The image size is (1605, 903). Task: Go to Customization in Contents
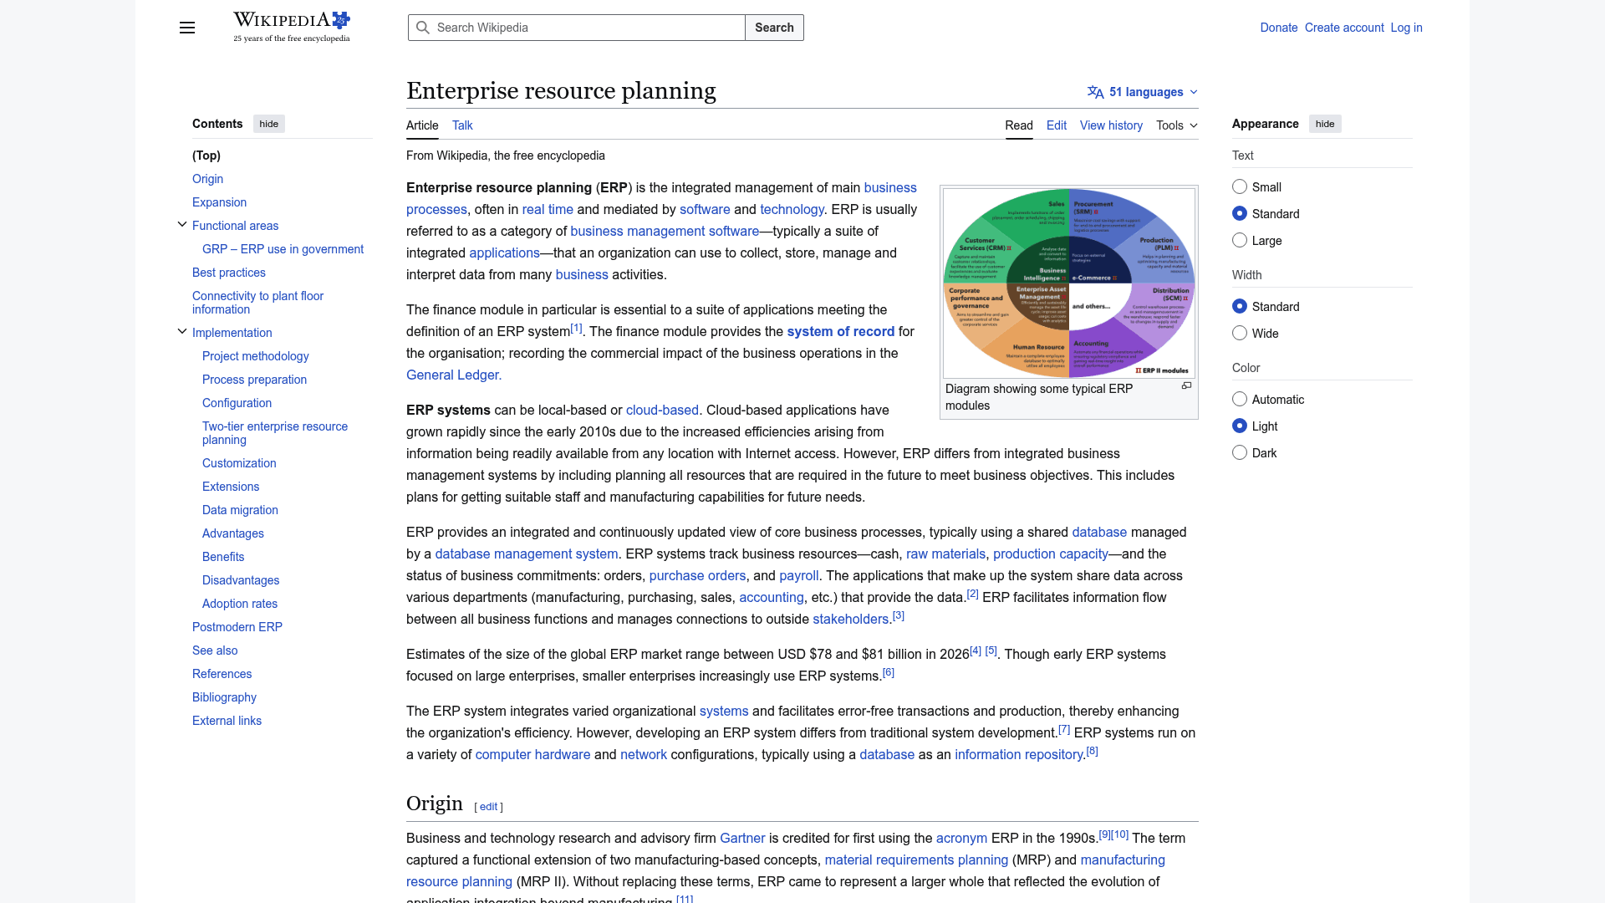(239, 463)
